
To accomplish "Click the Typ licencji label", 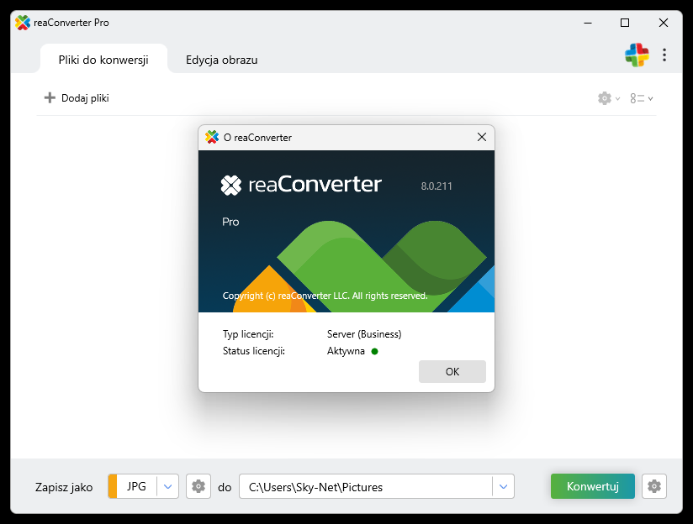I will tap(248, 334).
